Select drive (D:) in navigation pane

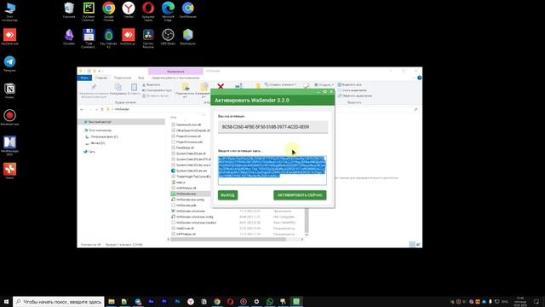click(x=95, y=143)
